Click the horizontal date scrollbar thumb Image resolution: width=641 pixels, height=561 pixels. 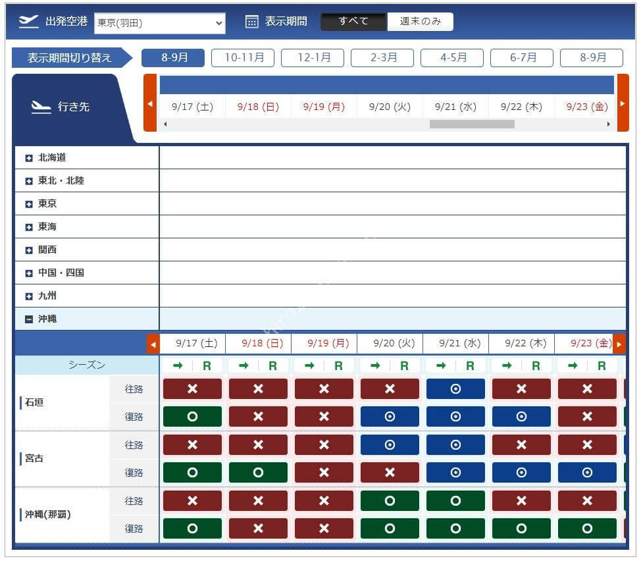click(x=472, y=124)
